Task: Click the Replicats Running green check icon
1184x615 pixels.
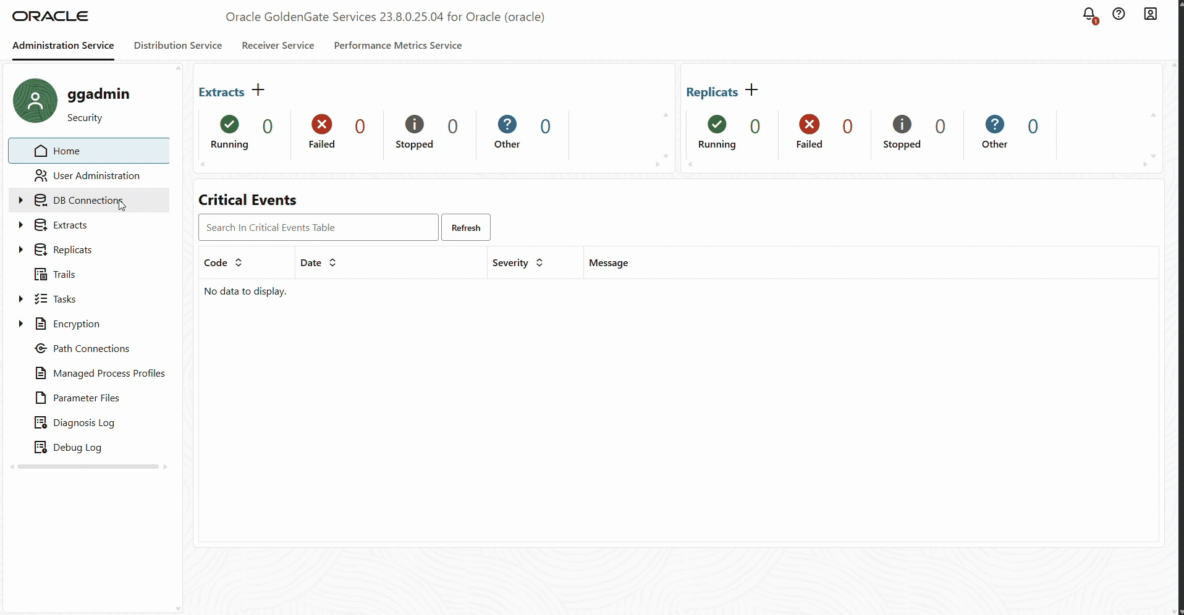Action: [x=717, y=124]
